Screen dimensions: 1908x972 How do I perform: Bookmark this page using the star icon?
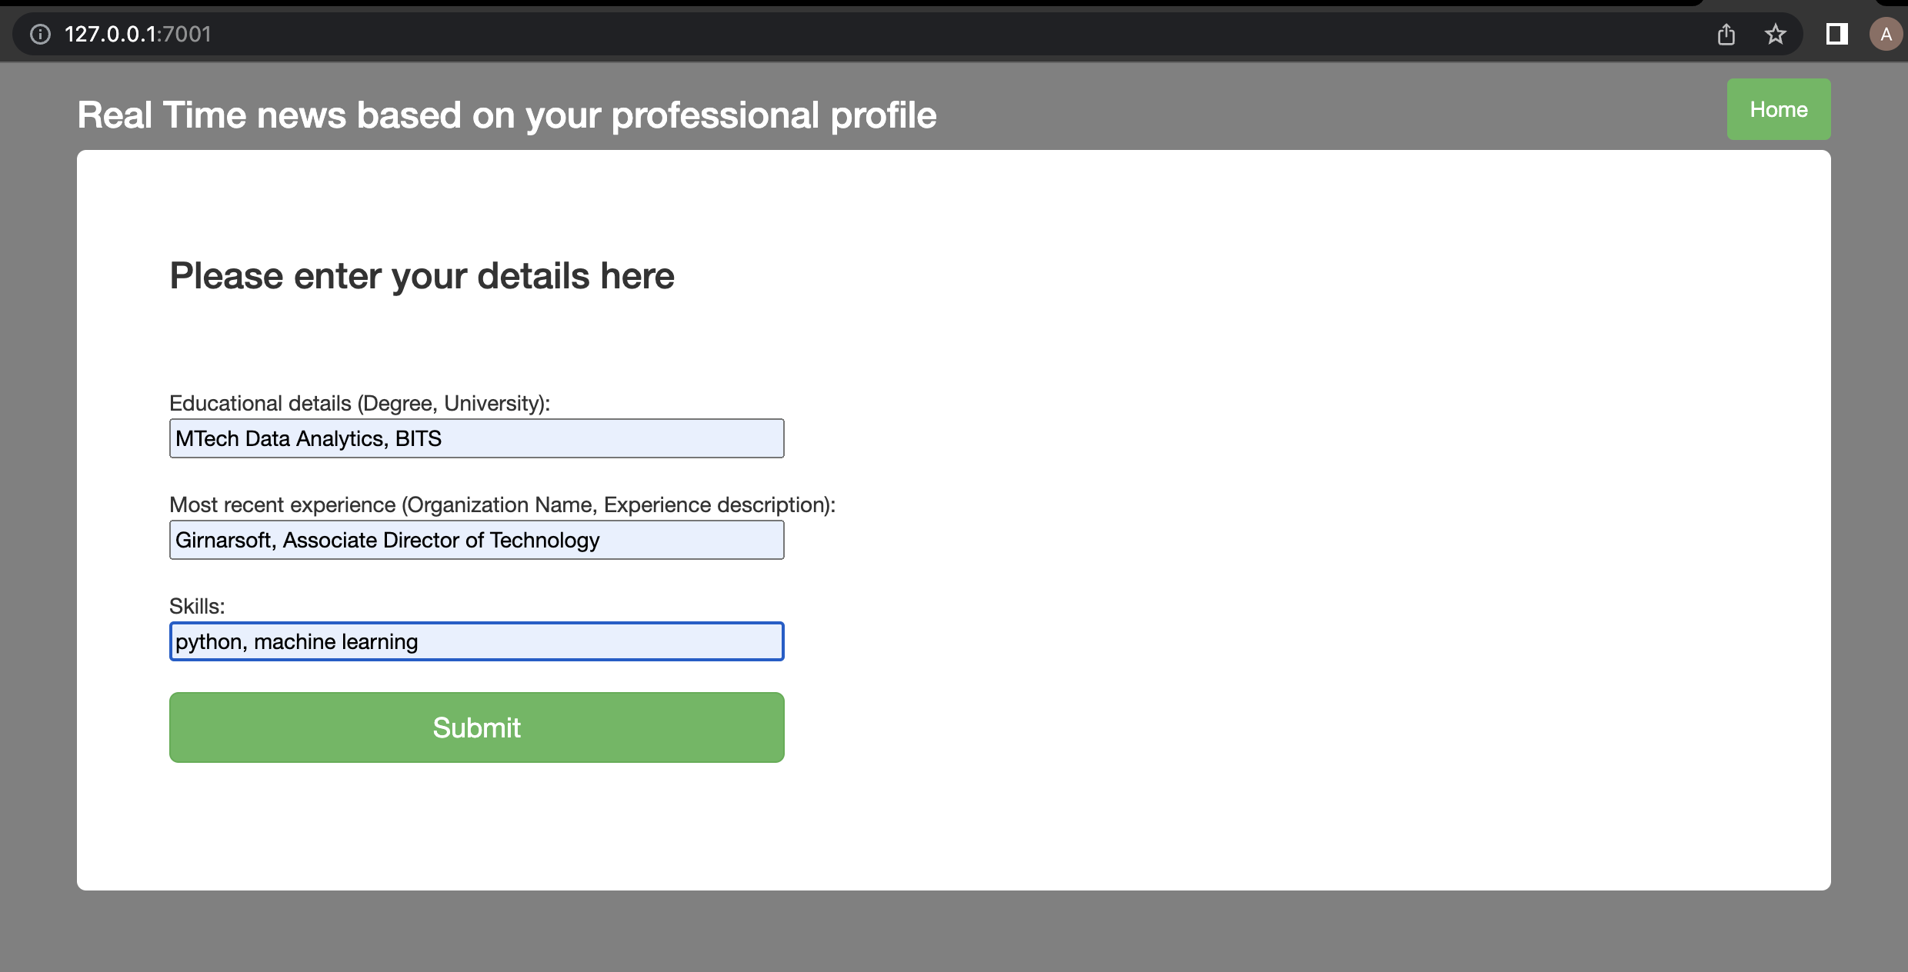tap(1776, 34)
